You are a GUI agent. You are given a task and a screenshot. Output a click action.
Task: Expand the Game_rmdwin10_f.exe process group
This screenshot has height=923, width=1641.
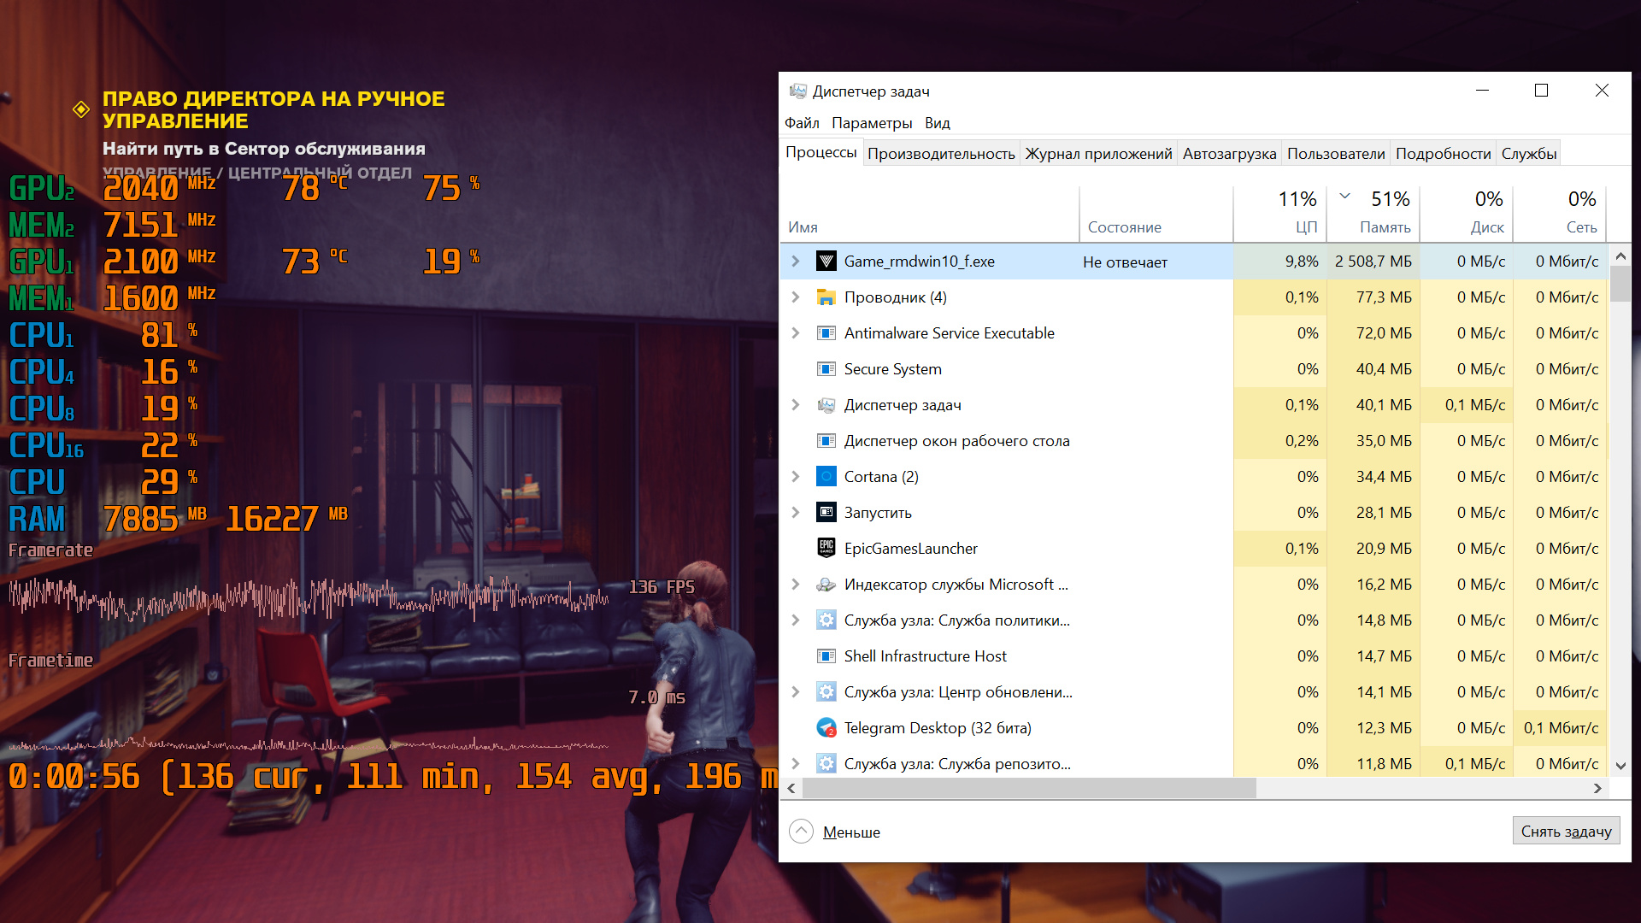pos(796,262)
